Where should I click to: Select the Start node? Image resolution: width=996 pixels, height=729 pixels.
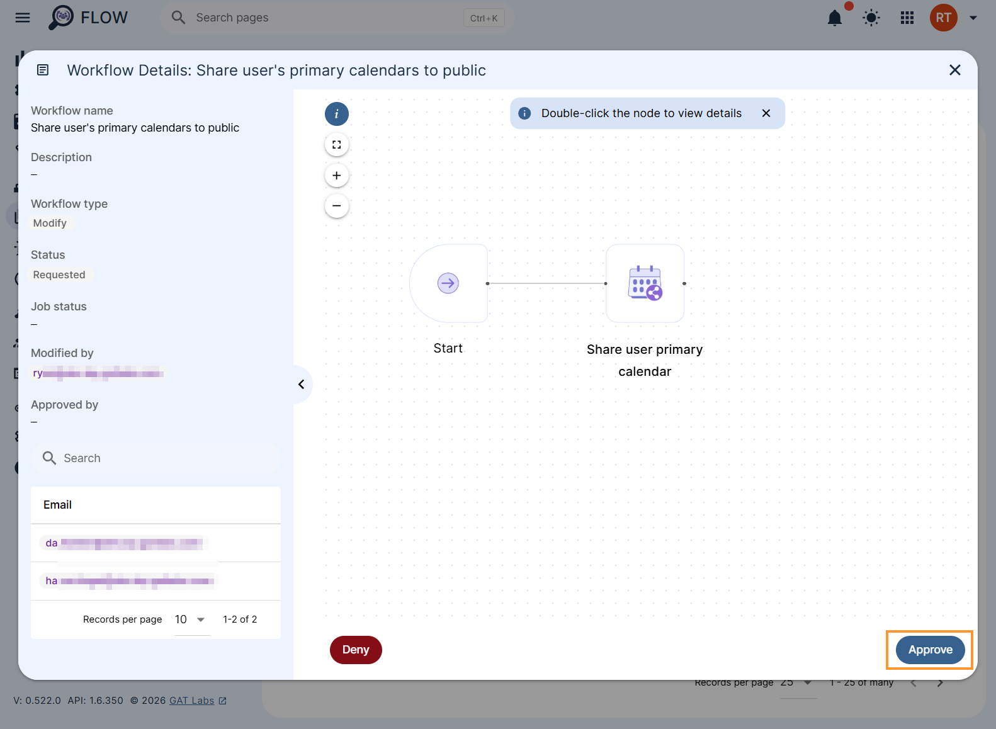click(x=448, y=283)
